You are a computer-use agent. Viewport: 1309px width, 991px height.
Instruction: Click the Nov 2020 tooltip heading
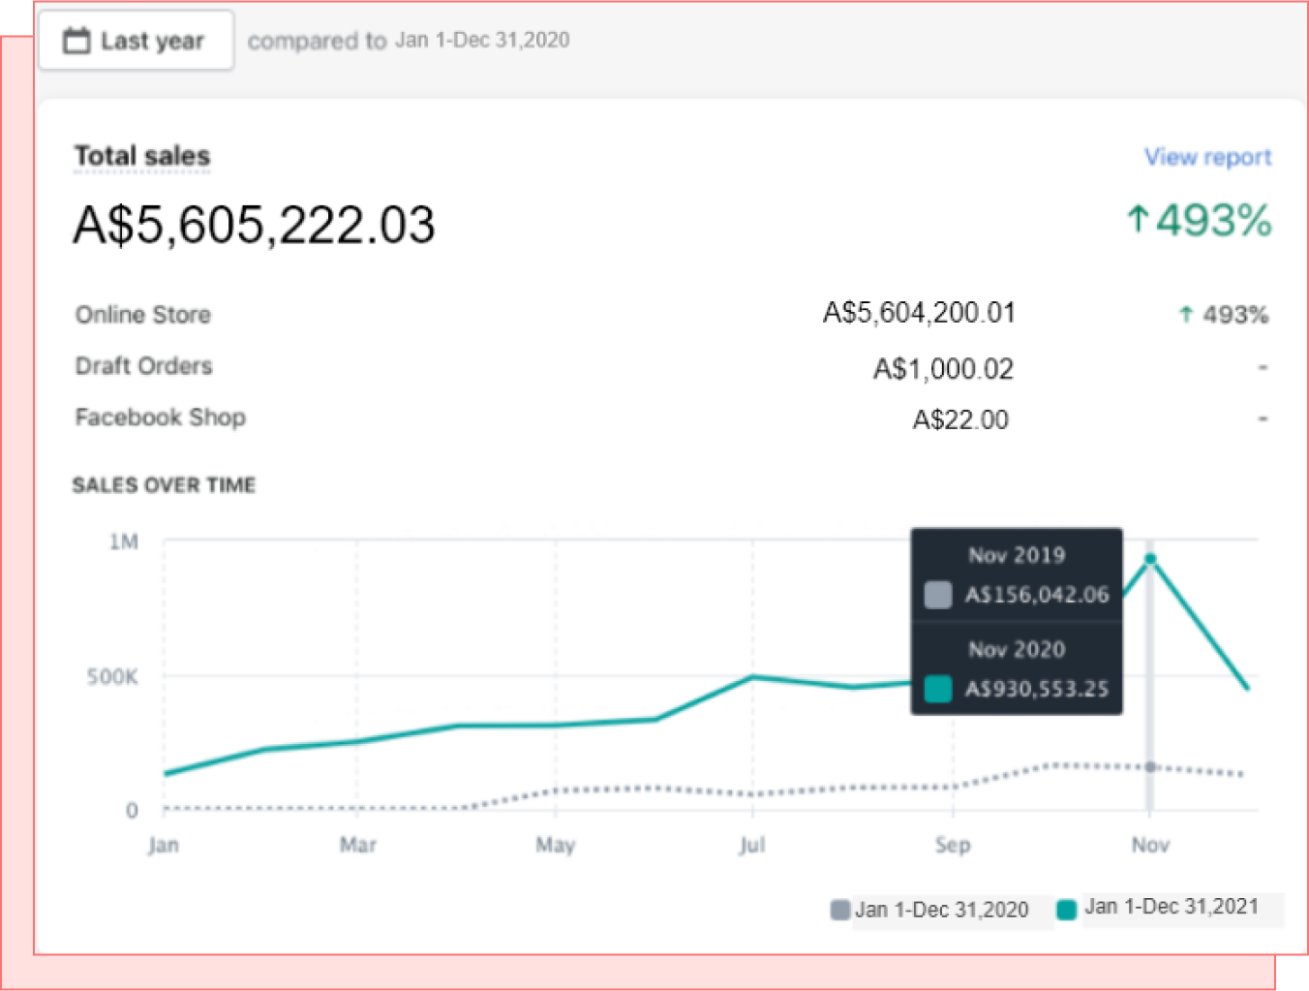tap(1017, 649)
